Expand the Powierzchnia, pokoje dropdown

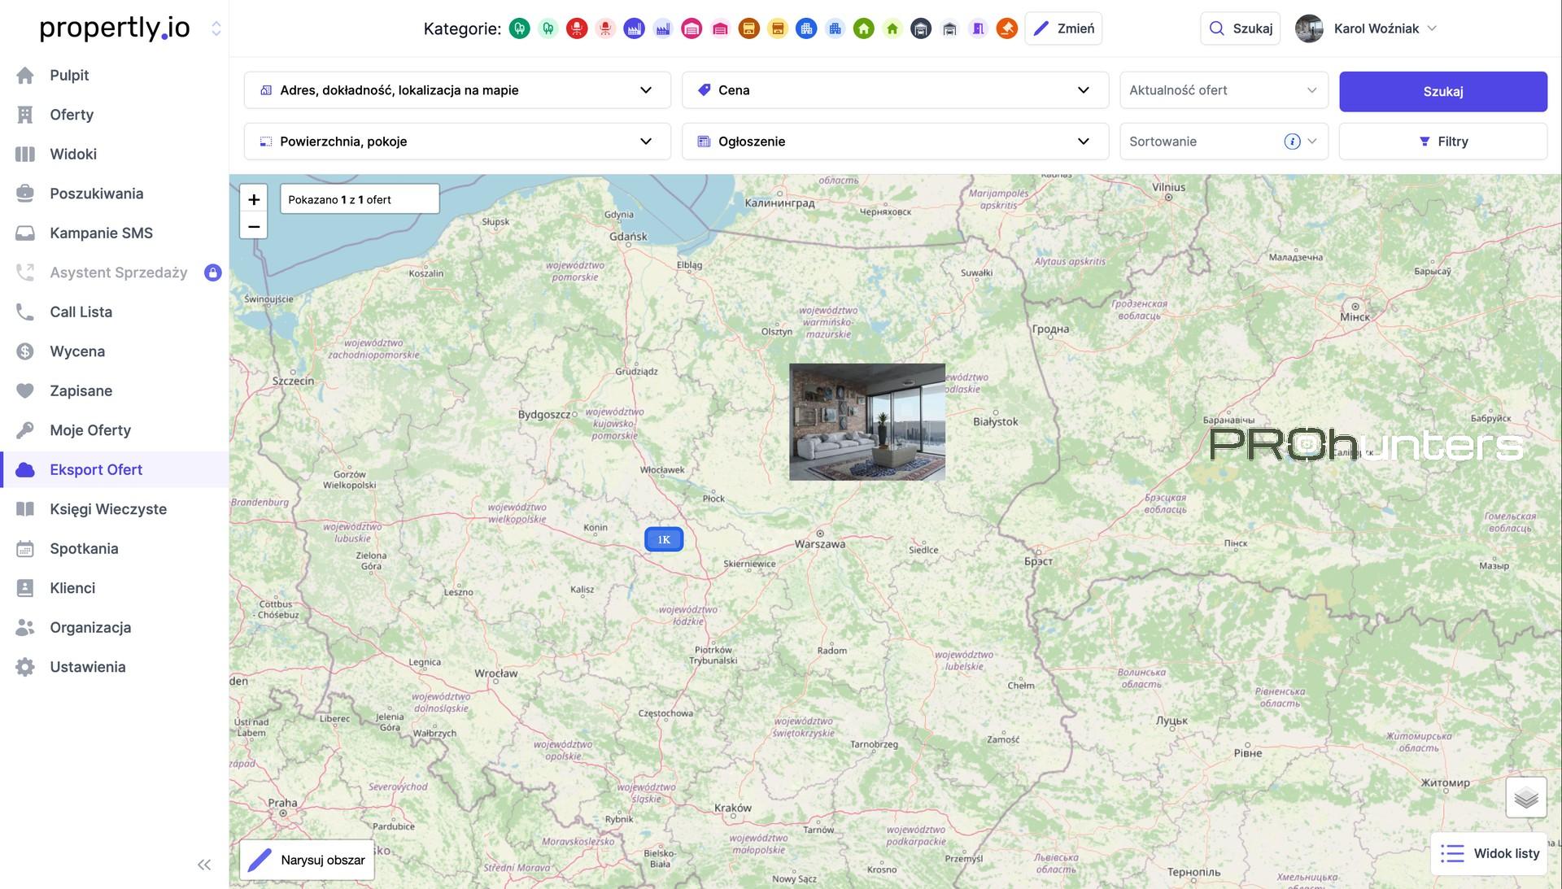[x=457, y=142]
